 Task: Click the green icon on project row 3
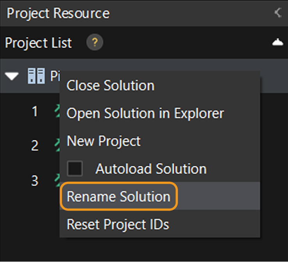pyautogui.click(x=57, y=180)
